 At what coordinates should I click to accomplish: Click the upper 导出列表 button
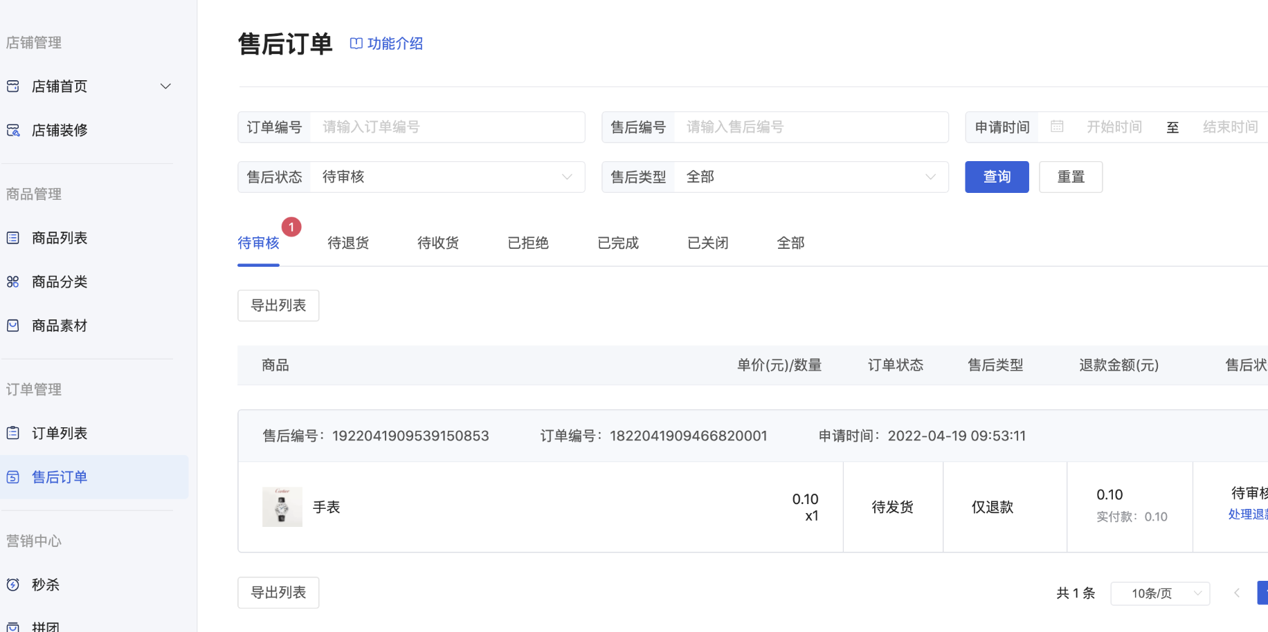[x=278, y=306]
